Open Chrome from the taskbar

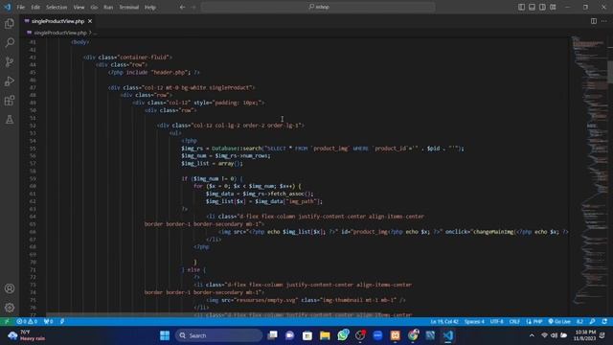413,335
